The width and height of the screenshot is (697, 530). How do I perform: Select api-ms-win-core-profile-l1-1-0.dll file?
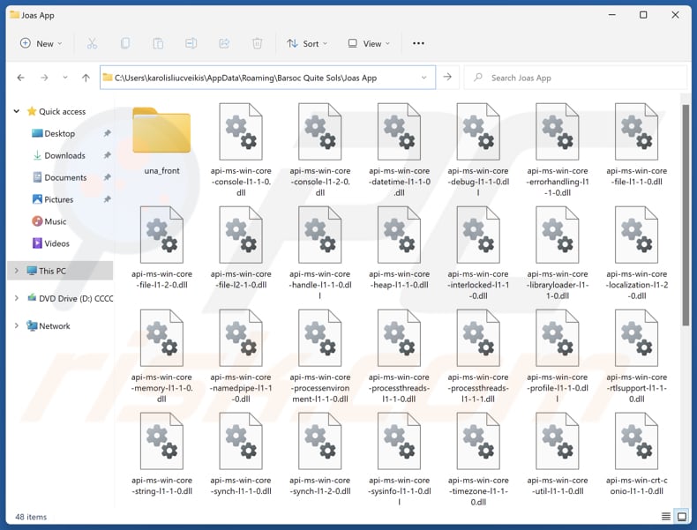click(558, 356)
